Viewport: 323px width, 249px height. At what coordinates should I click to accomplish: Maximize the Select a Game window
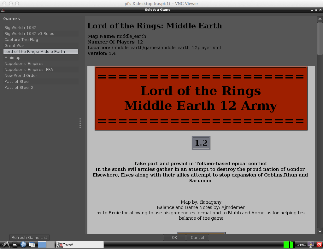point(316,10)
